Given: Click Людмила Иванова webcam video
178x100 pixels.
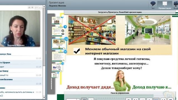Looking at the screenshot, I should 20,29.
